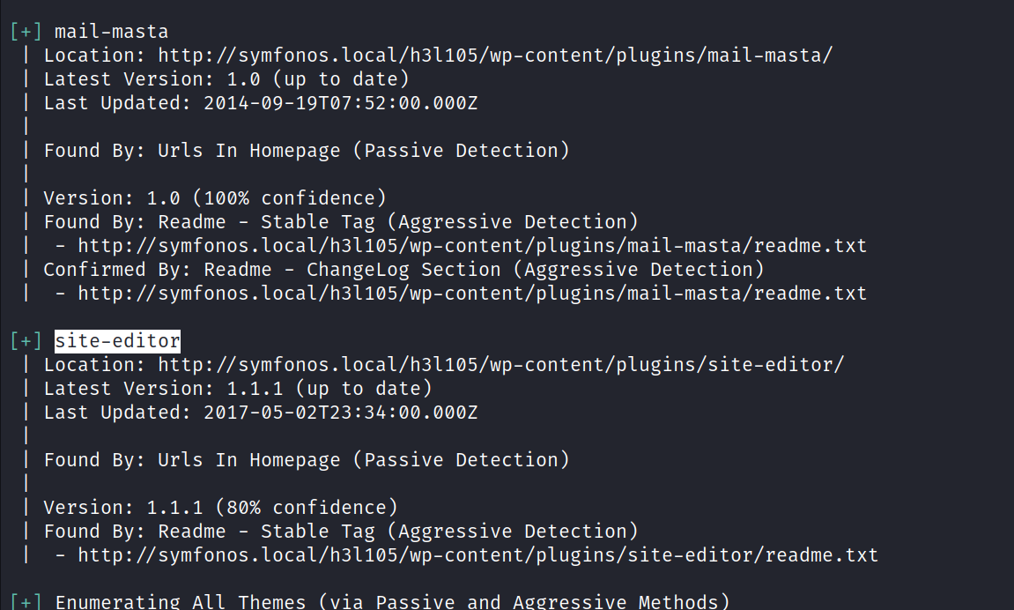Image resolution: width=1014 pixels, height=610 pixels.
Task: Click the 'Version: 1.1.1 (80% confidence)' text
Action: pyautogui.click(x=220, y=507)
